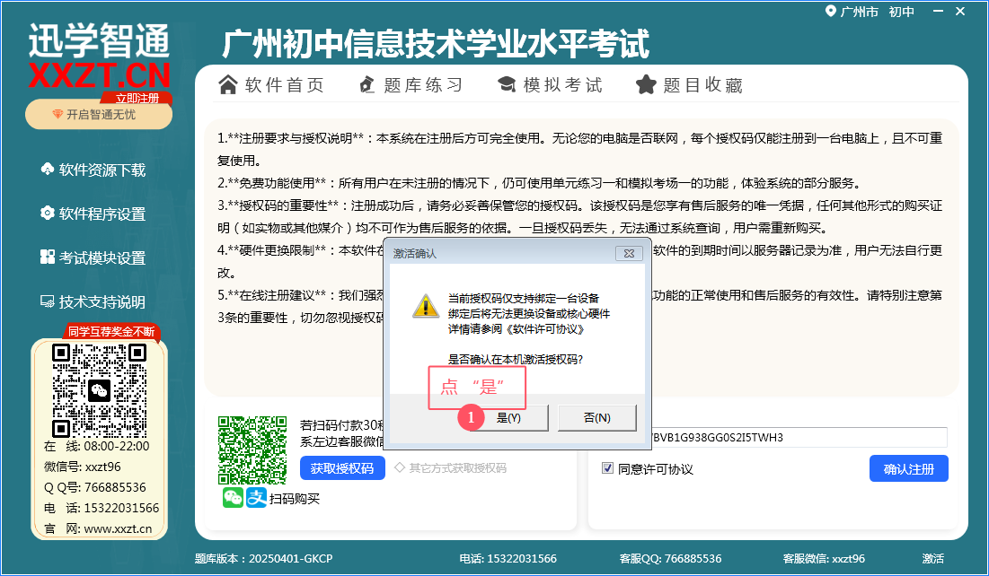
Task: Click the 广州市 location label
Action: 859,12
